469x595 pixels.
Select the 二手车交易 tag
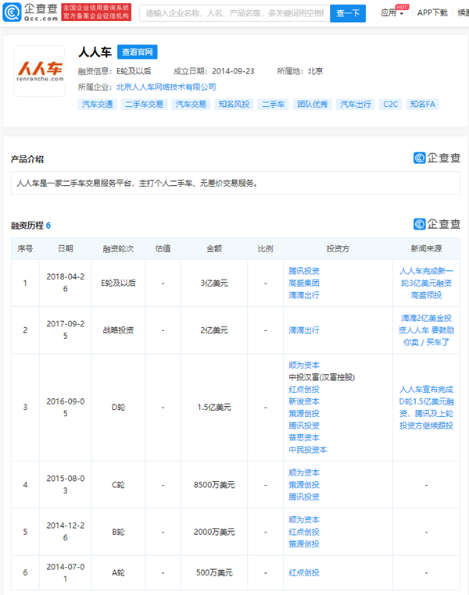pyautogui.click(x=144, y=105)
